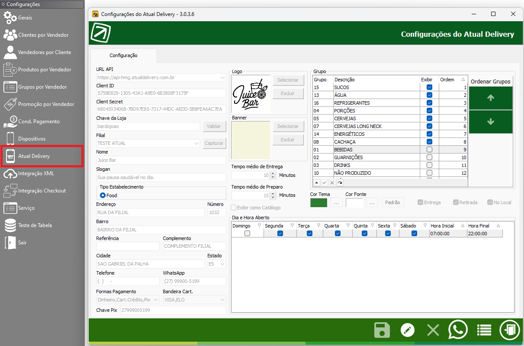The height and width of the screenshot is (346, 524).
Task: Click the save floppy disk icon
Action: (x=382, y=330)
